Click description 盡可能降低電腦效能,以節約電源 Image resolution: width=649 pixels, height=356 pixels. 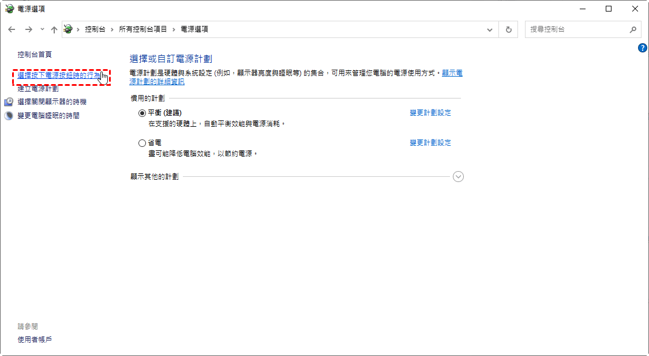[x=203, y=154]
